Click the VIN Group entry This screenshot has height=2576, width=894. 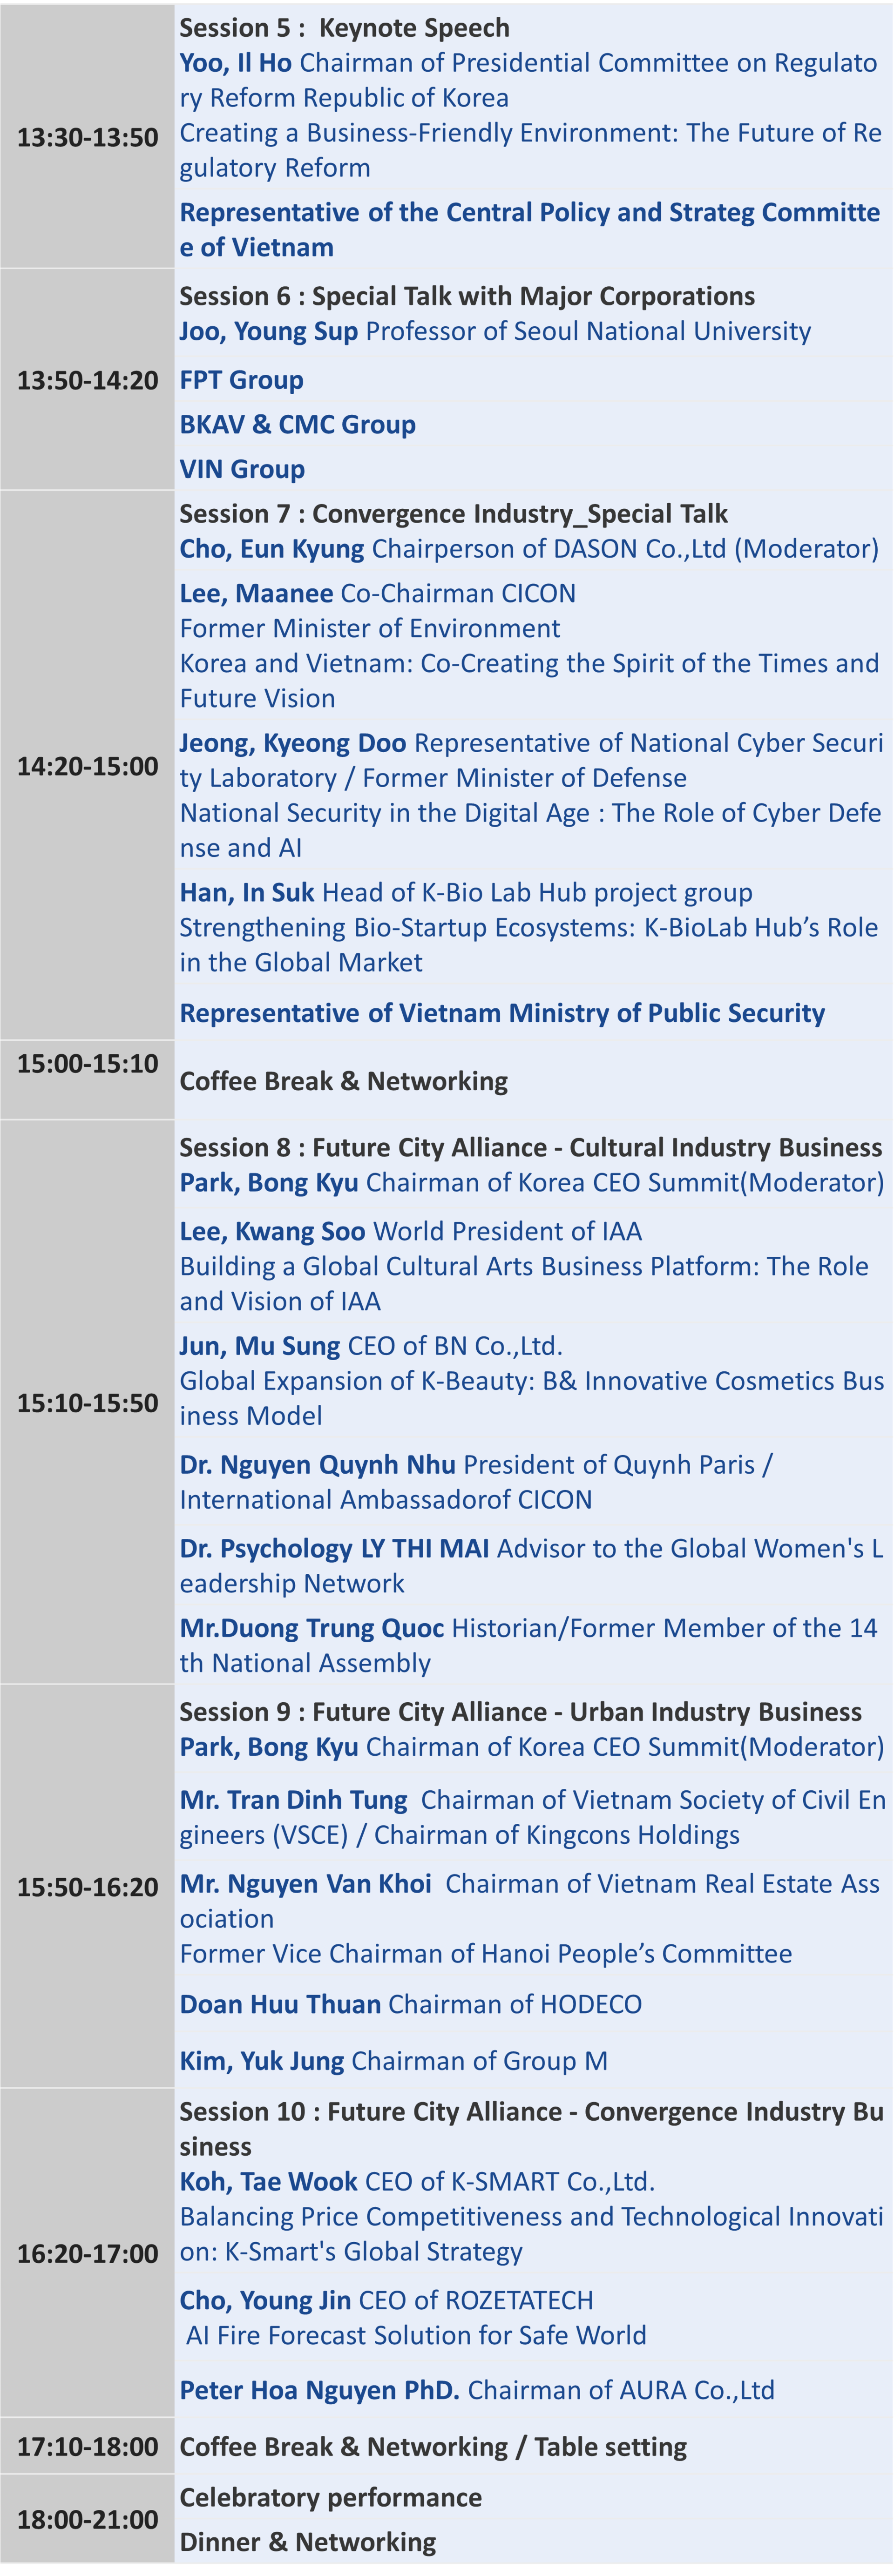[x=242, y=469]
